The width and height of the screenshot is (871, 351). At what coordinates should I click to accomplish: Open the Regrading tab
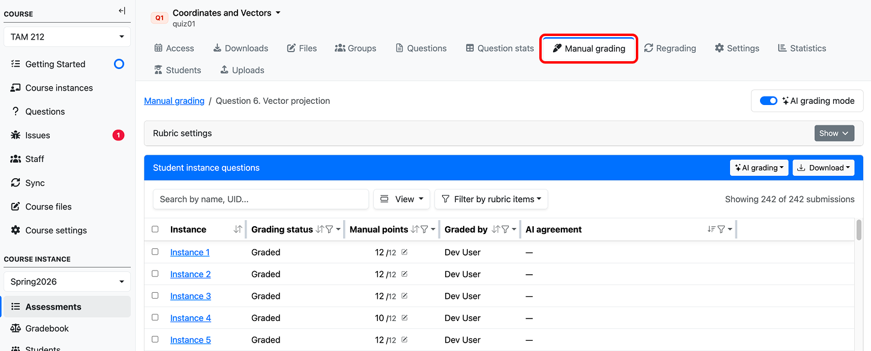tap(670, 48)
